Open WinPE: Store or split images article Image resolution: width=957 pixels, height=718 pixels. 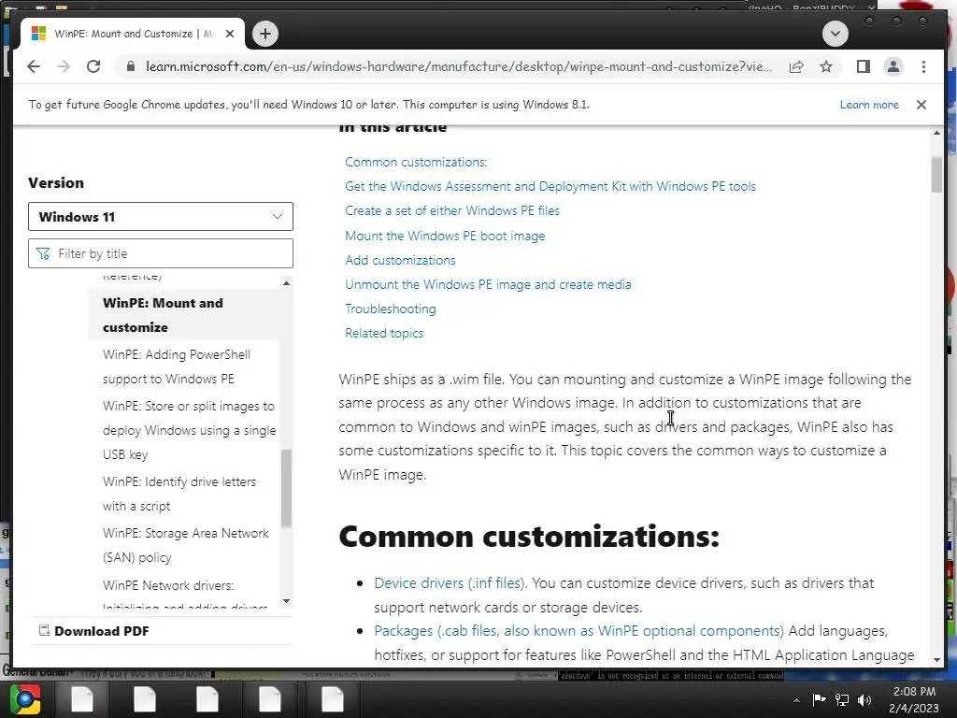tap(189, 430)
